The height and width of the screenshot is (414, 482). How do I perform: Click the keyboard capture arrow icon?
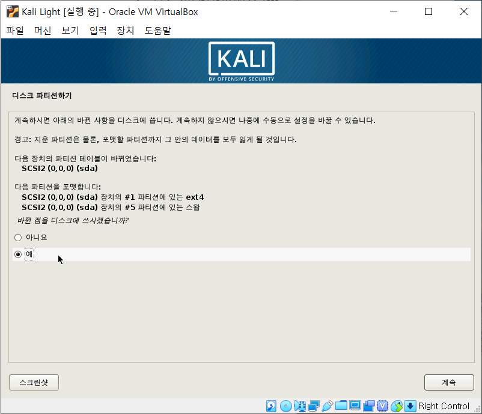tap(410, 406)
